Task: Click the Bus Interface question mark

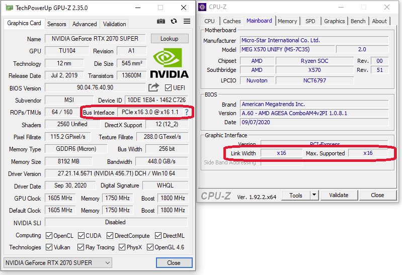Action: [x=187, y=112]
